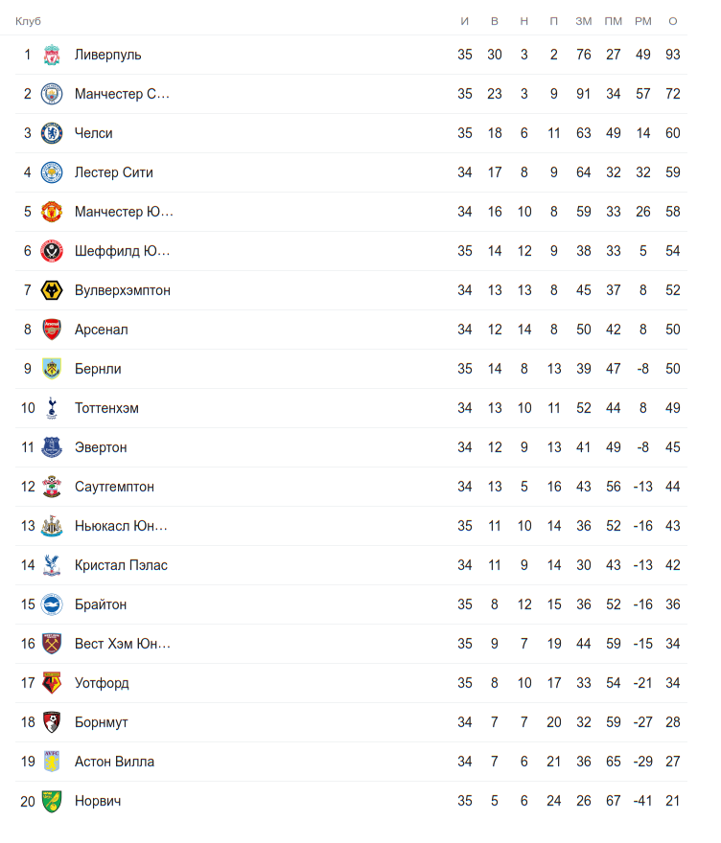Click the Manchester United crest icon
721x843 pixels.
[x=52, y=212]
